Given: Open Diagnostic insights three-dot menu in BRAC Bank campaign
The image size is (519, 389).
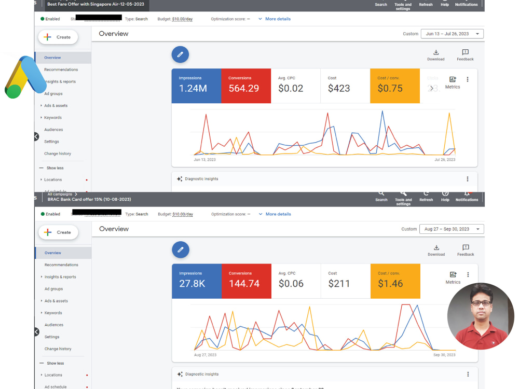Looking at the screenshot, I should click(468, 374).
